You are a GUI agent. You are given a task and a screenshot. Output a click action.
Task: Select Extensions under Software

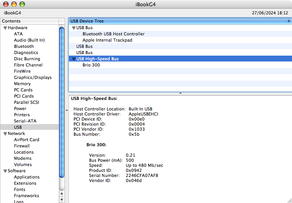[x=25, y=183]
